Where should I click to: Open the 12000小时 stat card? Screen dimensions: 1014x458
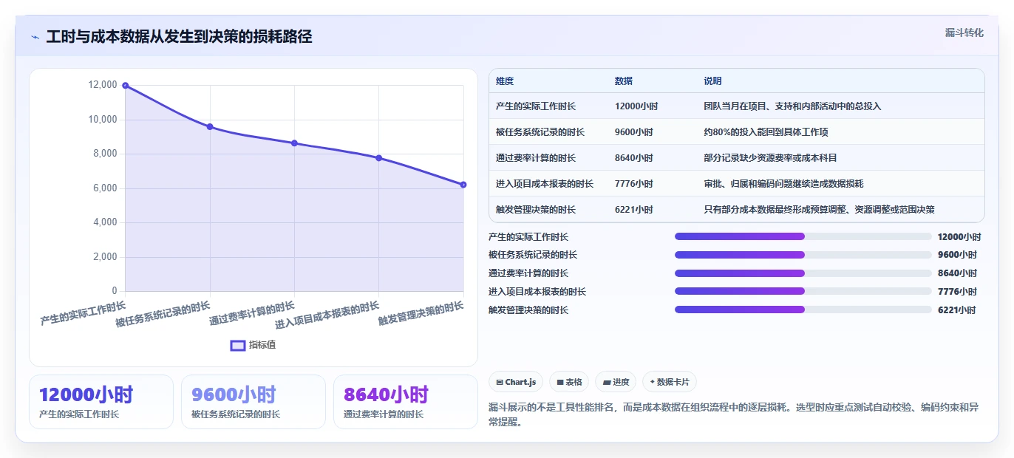click(x=101, y=402)
